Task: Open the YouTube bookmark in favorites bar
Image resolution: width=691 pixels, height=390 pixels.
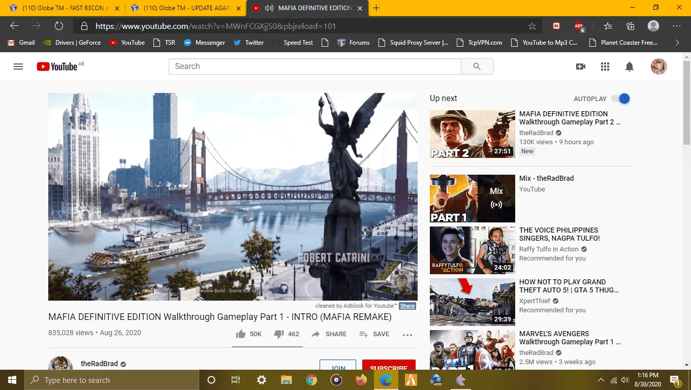Action: [x=127, y=43]
